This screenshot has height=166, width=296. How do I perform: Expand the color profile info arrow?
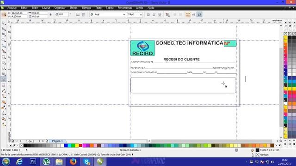tap(133, 154)
